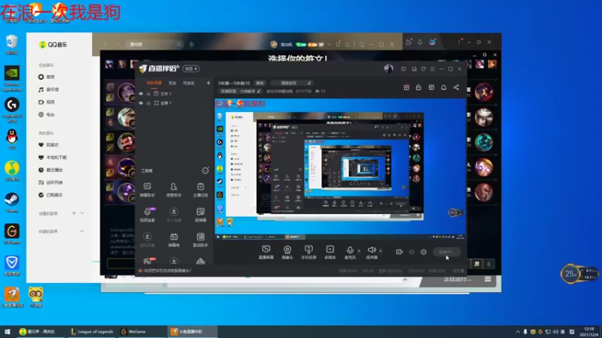Expand microphone options arrow

coord(359,251)
